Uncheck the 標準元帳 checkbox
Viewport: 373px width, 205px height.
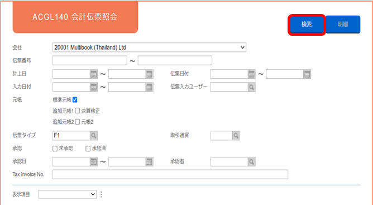click(75, 100)
